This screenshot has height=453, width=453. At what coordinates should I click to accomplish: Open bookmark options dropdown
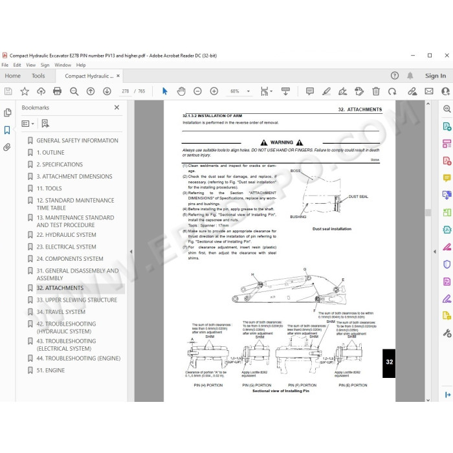pos(28,124)
